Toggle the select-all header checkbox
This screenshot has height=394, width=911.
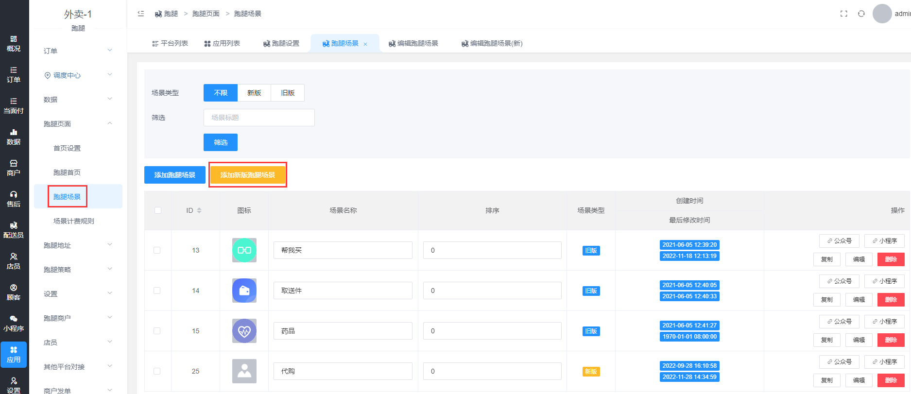point(157,210)
